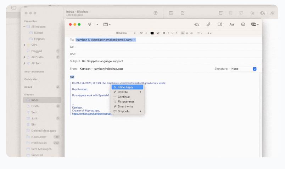Open the indent dropdown in format bar

pos(209,33)
